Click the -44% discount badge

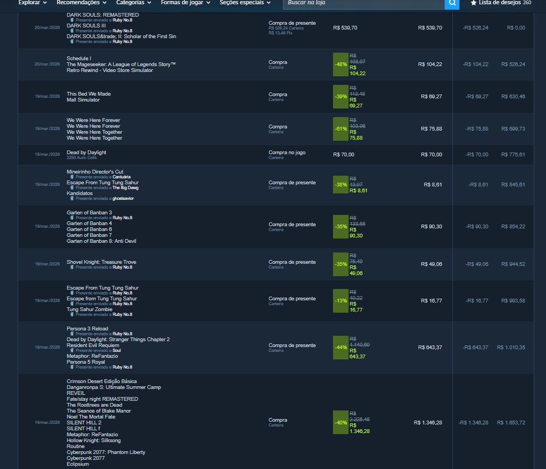coord(341,347)
